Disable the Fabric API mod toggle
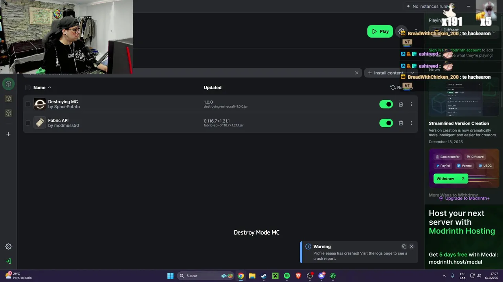The image size is (503, 282). [x=386, y=123]
